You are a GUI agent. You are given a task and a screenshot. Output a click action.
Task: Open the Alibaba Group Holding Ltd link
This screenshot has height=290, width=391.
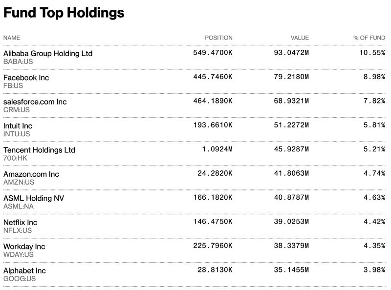[48, 53]
